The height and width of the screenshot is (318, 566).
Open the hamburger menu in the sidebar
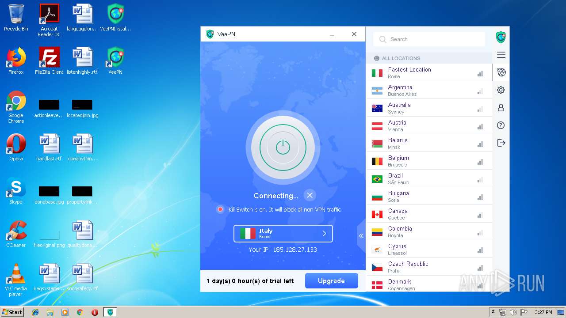click(501, 55)
